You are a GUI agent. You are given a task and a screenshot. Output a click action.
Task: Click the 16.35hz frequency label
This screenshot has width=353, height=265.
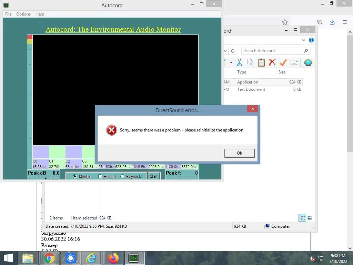(x=39, y=167)
